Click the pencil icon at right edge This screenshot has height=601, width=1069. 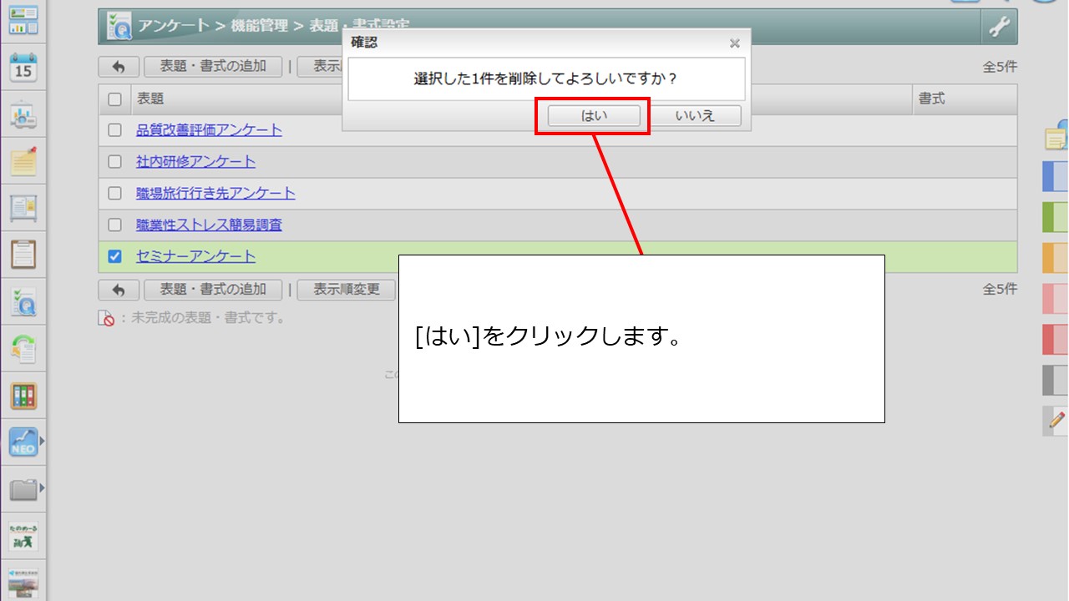[x=1056, y=420]
